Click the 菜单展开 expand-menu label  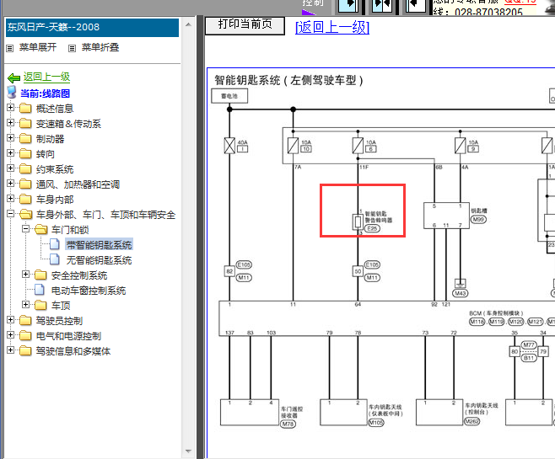[38, 47]
